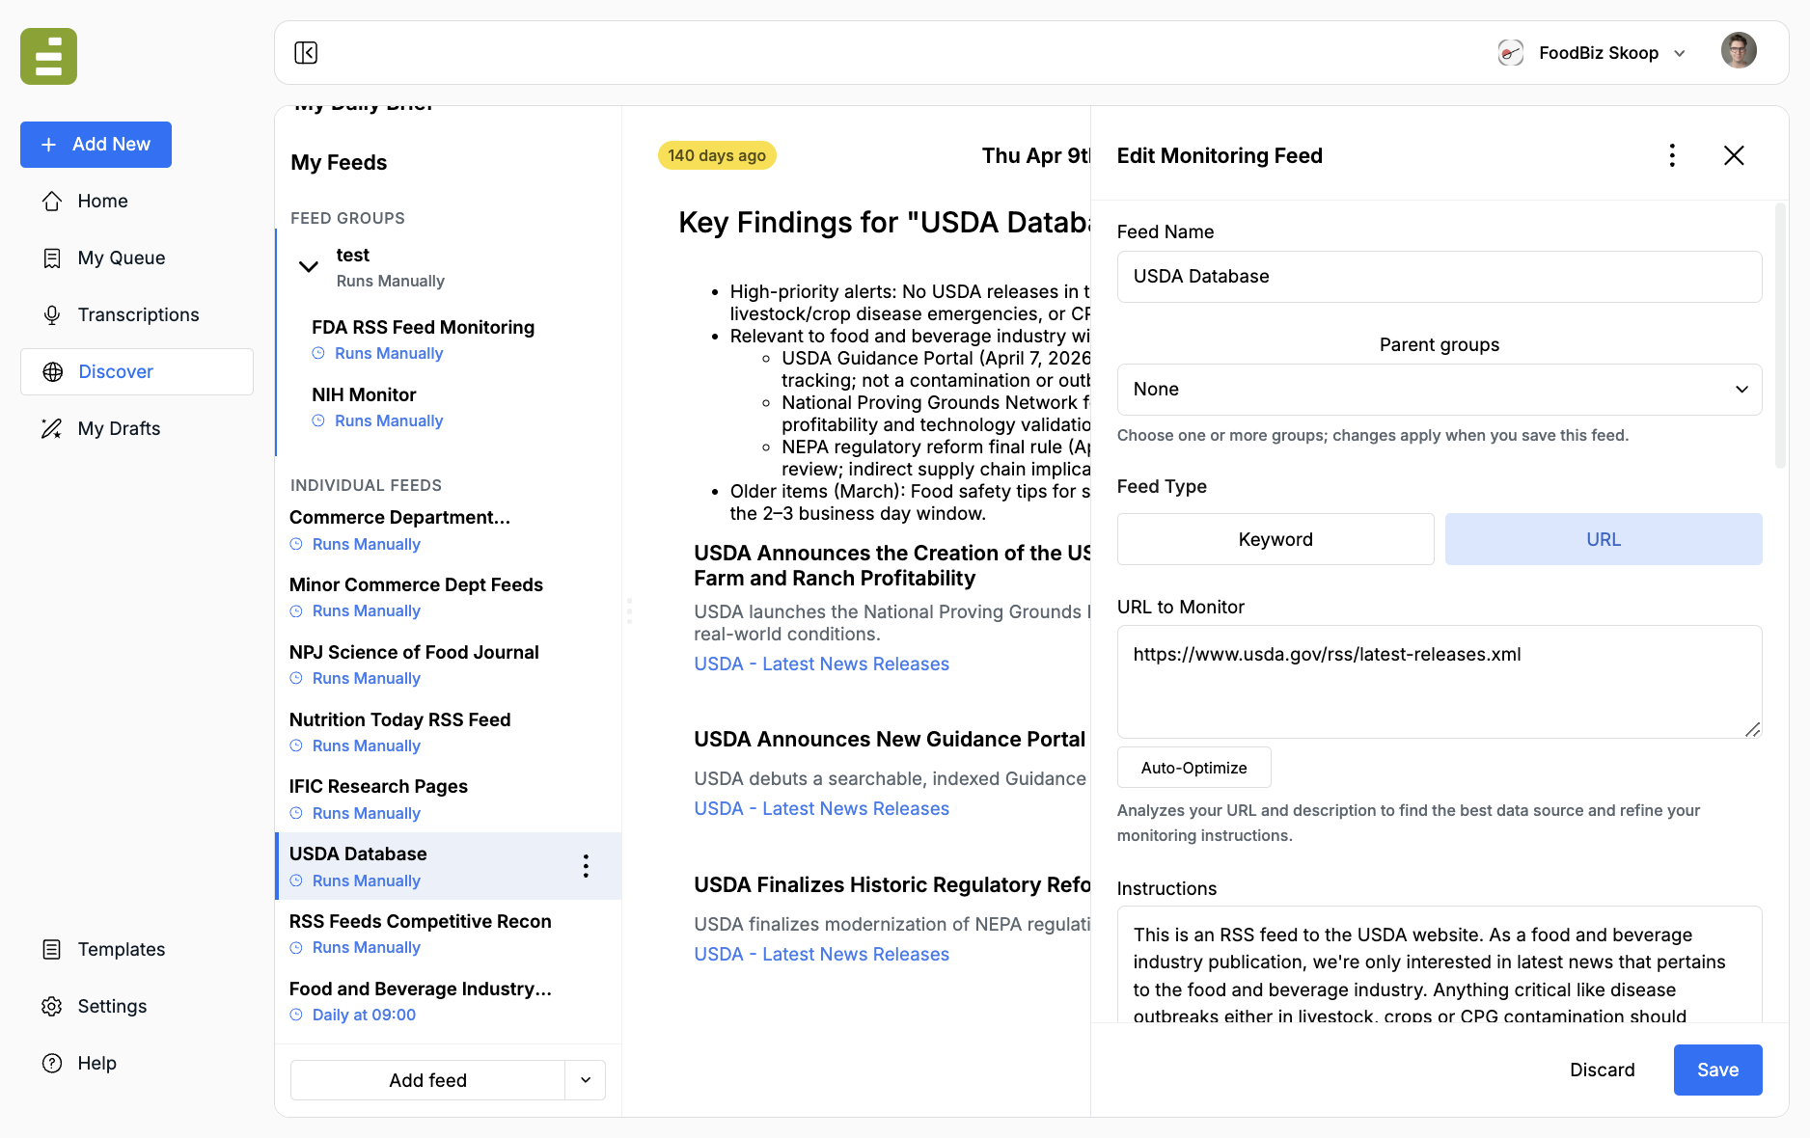Select Discover in sidebar
The height and width of the screenshot is (1138, 1810).
137,371
